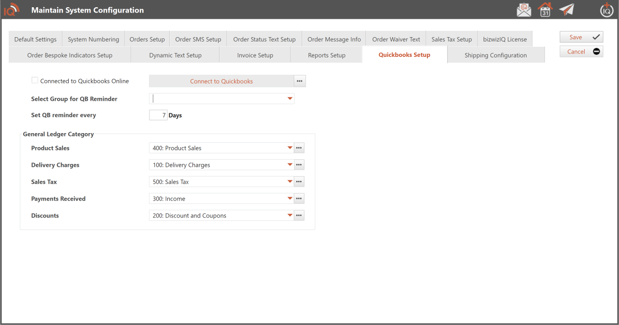Select the Default Settings tab
The image size is (619, 325).
click(35, 39)
